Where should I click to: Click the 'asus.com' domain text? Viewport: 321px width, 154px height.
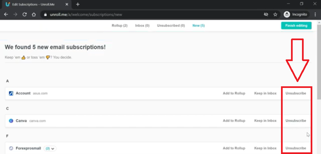(x=40, y=94)
